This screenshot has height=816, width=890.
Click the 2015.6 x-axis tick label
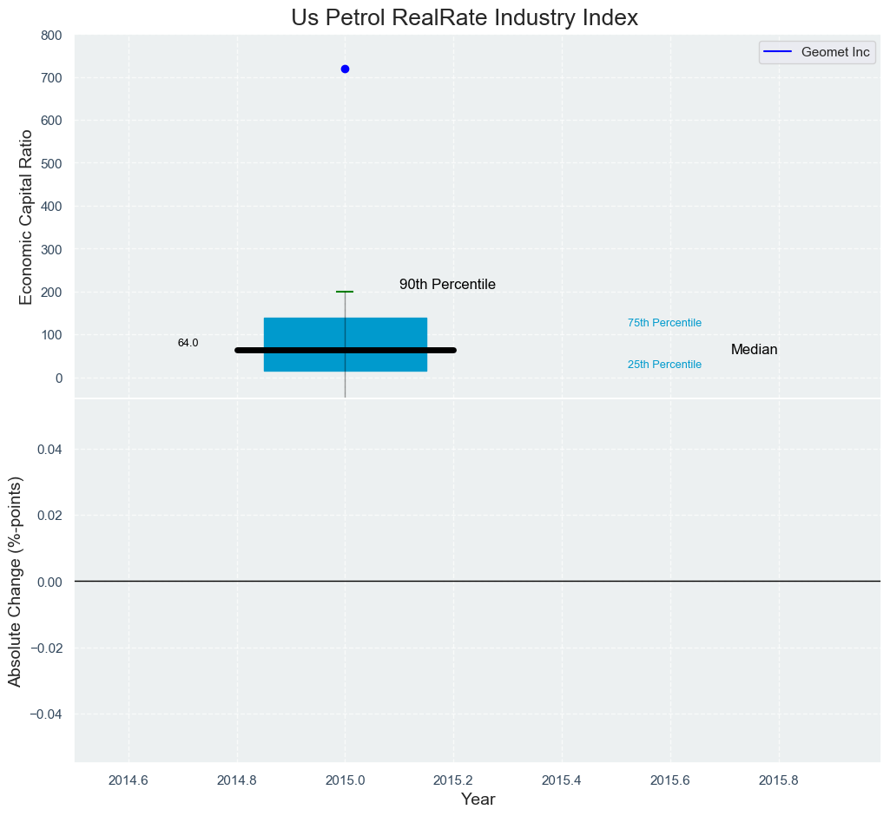pos(670,780)
